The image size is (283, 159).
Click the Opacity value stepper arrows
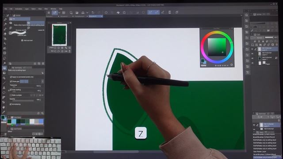(x=40, y=100)
